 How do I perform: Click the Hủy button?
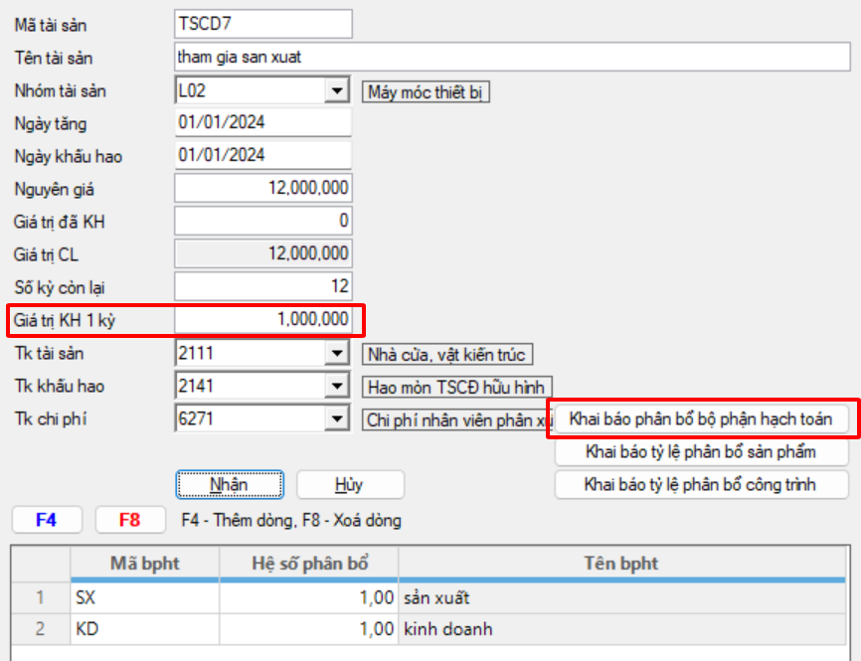350,484
